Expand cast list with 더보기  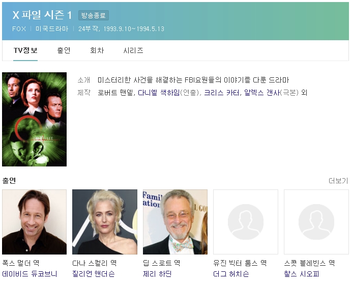[338, 181]
